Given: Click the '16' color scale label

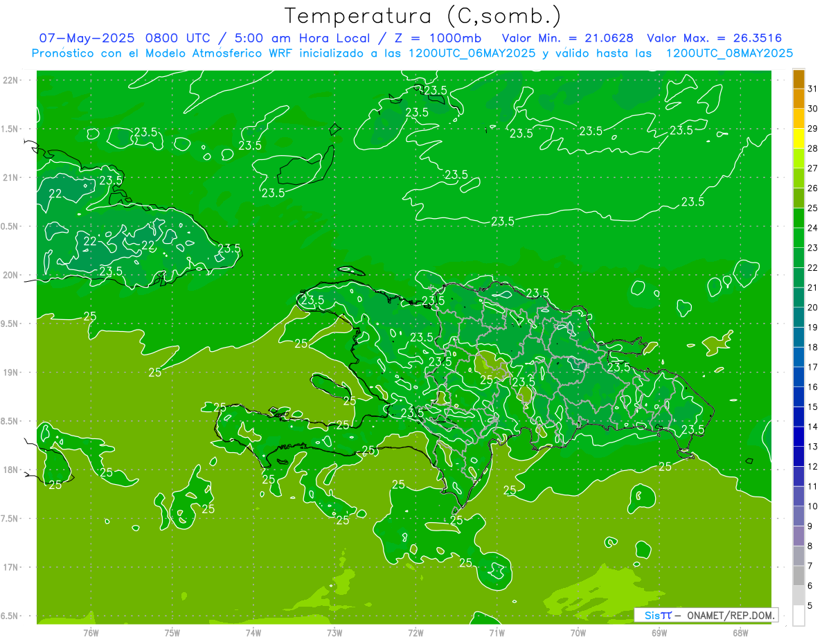Looking at the screenshot, I should 813,387.
